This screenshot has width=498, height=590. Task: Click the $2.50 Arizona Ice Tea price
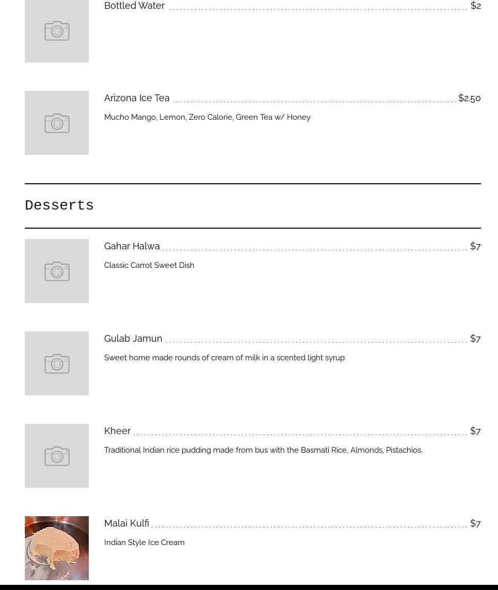pos(469,98)
